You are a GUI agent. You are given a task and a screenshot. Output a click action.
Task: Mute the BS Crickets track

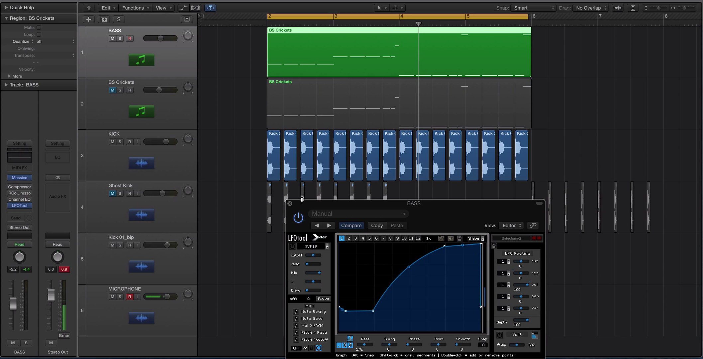coord(112,90)
